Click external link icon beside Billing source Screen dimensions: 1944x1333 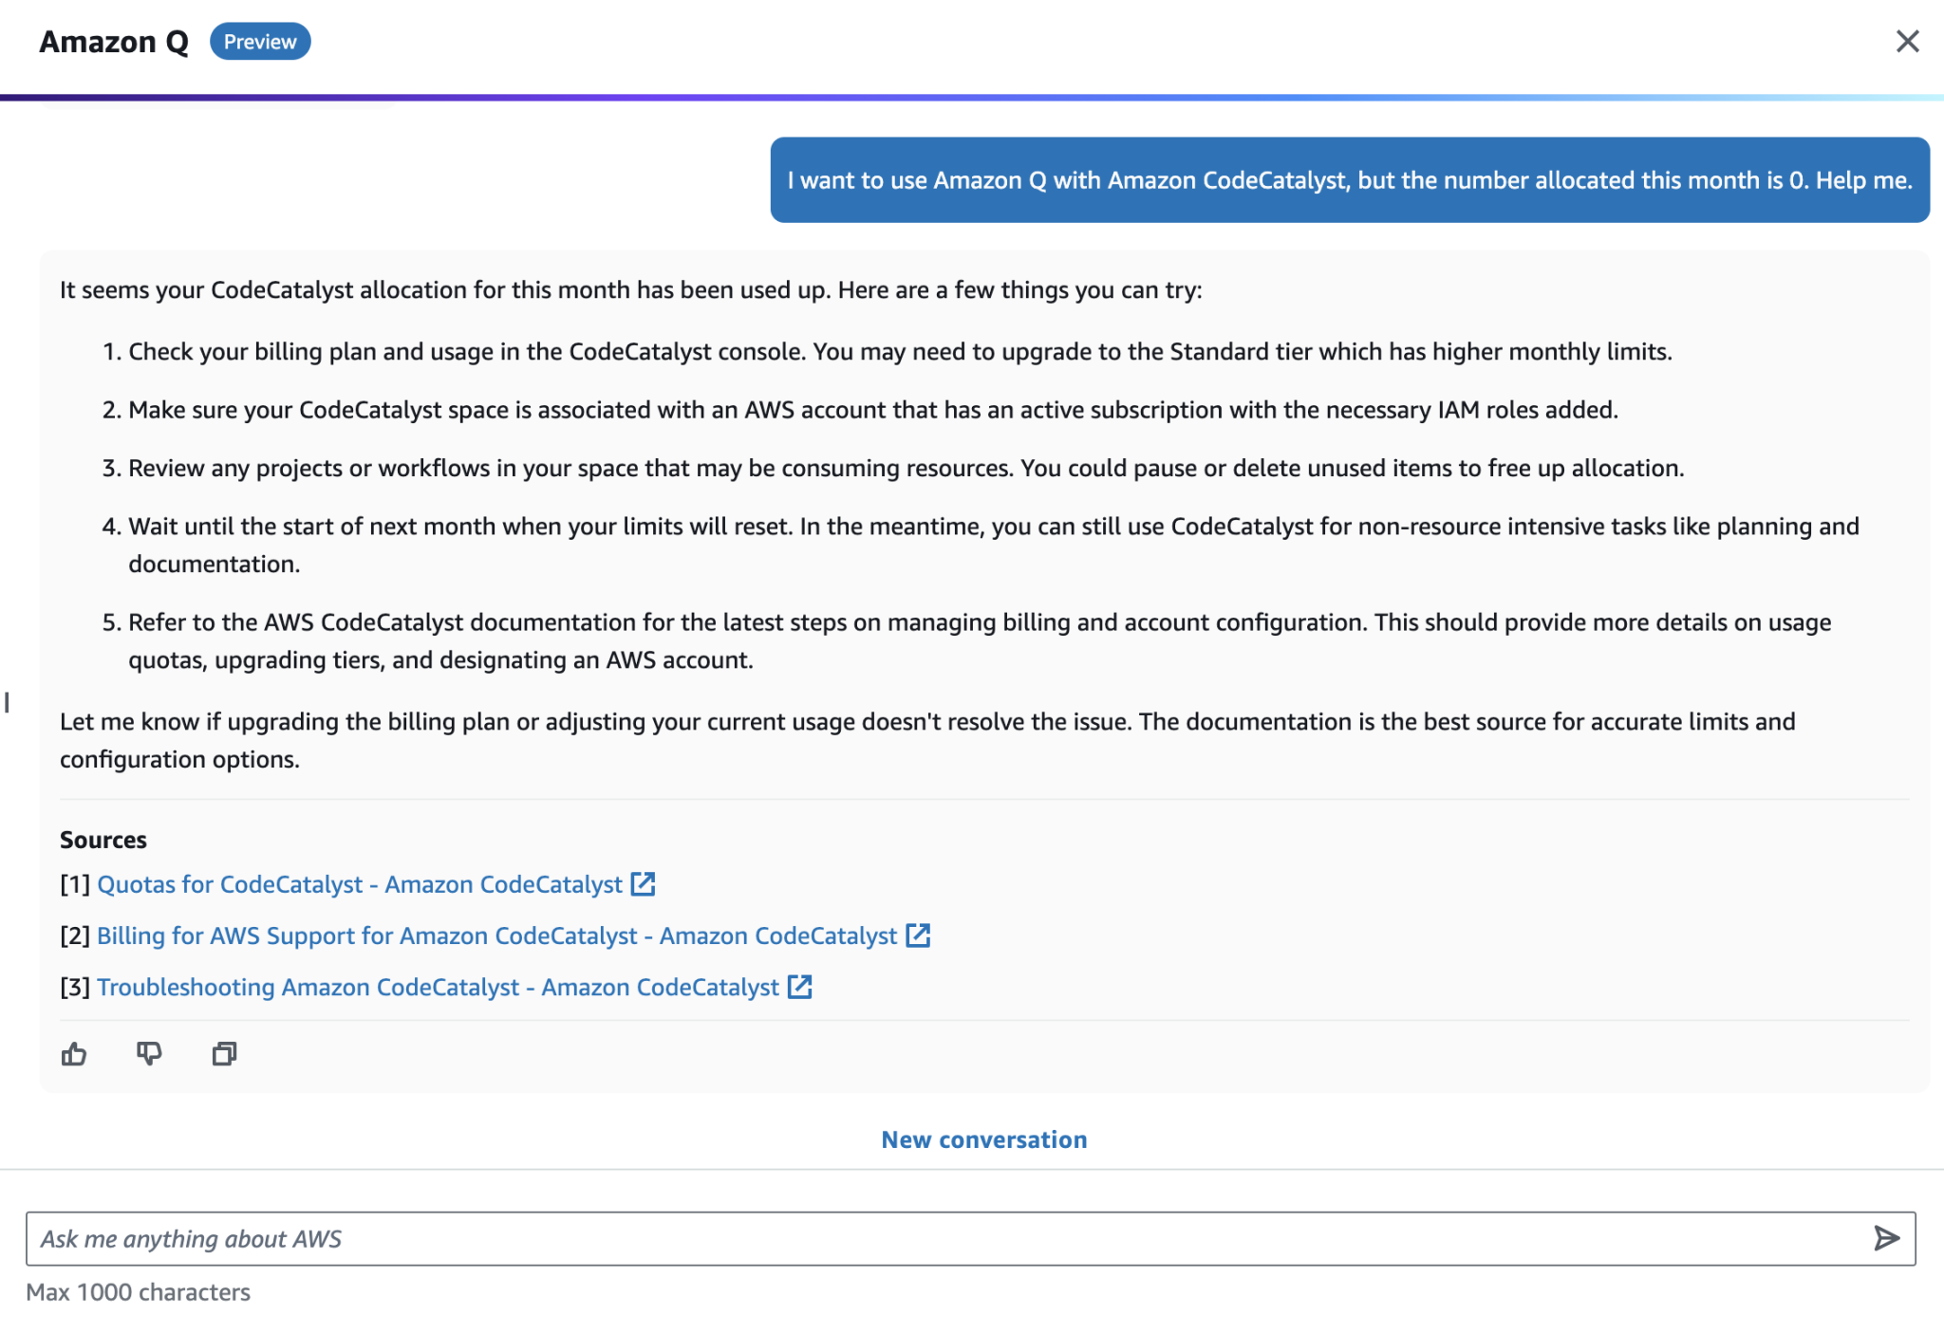(918, 935)
